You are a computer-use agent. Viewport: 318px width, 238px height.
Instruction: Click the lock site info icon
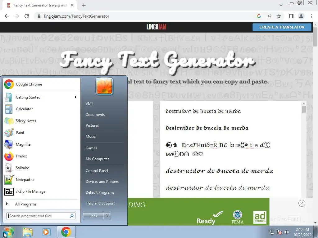click(x=39, y=16)
